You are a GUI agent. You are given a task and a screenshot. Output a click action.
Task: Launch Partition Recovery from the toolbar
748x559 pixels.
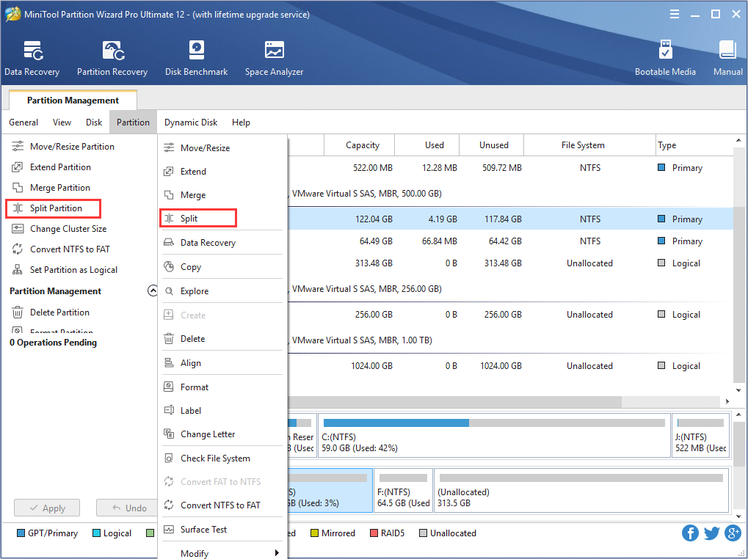pos(112,57)
